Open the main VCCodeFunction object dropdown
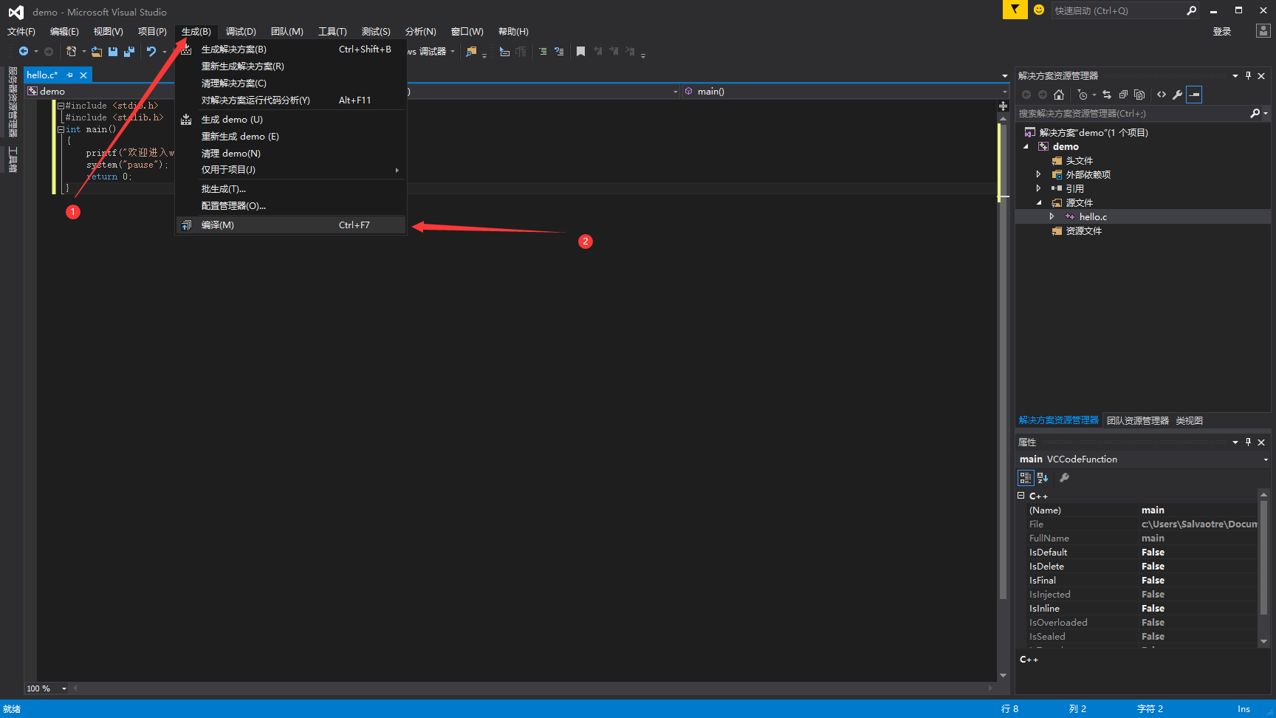The height and width of the screenshot is (718, 1276). tap(1265, 459)
